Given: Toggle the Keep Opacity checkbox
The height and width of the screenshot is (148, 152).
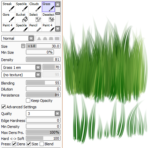Looking at the screenshot, I should [28, 101].
